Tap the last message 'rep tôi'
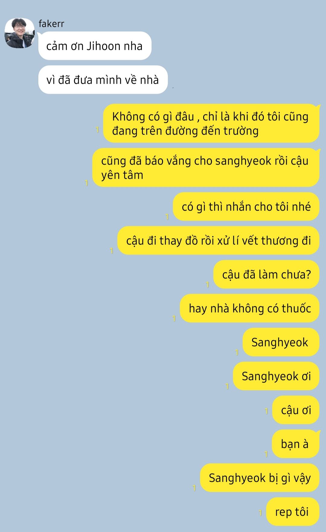This screenshot has height=532, width=326. [292, 512]
